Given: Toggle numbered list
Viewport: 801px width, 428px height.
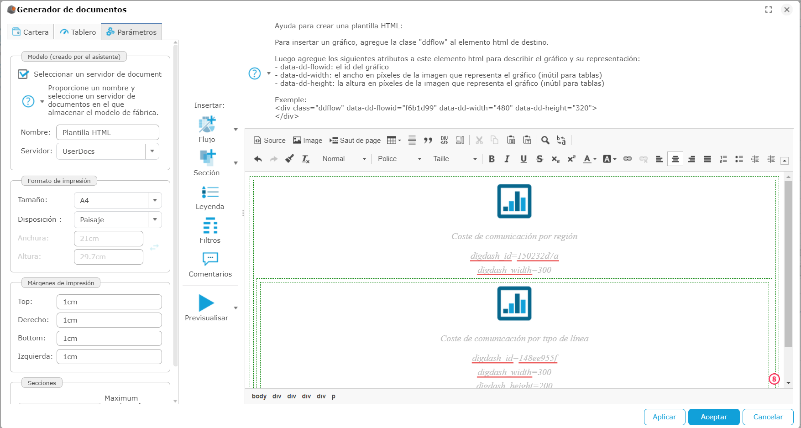Looking at the screenshot, I should pos(723,159).
